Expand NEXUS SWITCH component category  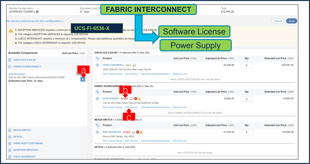coord(10,130)
